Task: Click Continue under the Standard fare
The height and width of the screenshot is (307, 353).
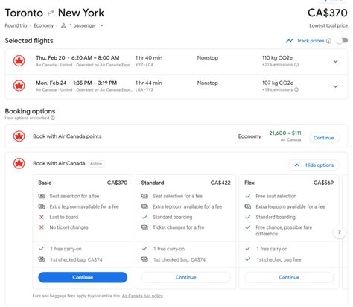Action: point(186,277)
